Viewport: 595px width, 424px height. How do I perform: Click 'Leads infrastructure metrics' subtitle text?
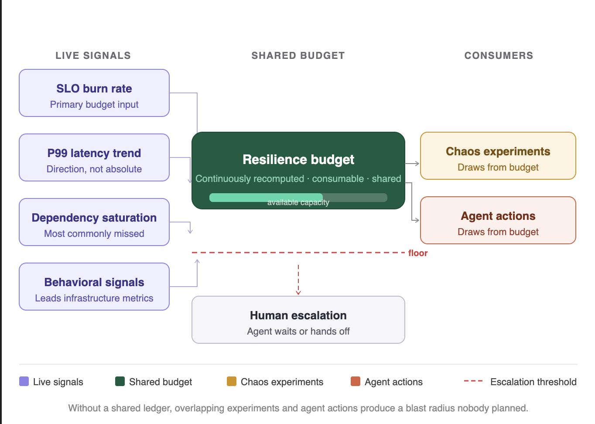pyautogui.click(x=94, y=298)
